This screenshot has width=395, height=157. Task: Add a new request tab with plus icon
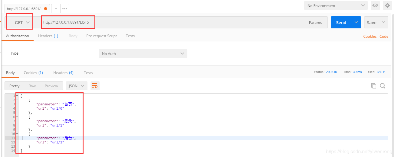tap(56, 9)
